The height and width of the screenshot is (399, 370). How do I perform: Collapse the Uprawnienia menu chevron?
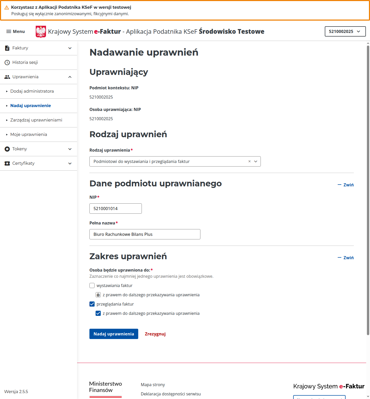point(70,77)
